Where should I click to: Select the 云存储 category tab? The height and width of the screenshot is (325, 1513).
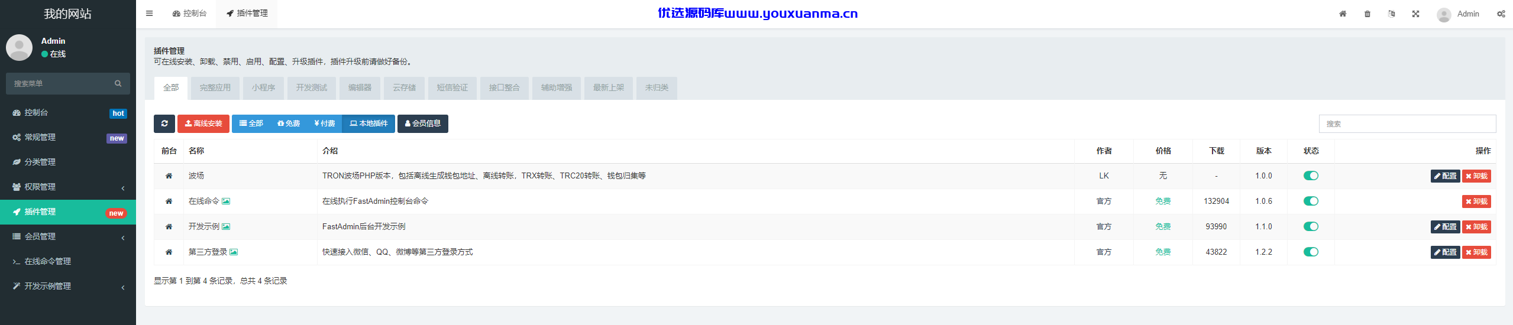click(404, 87)
